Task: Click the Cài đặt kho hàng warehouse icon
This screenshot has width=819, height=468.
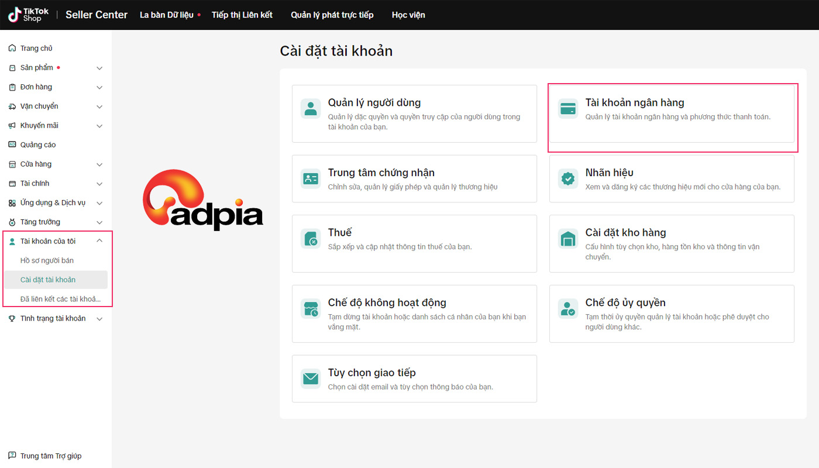Action: point(568,238)
